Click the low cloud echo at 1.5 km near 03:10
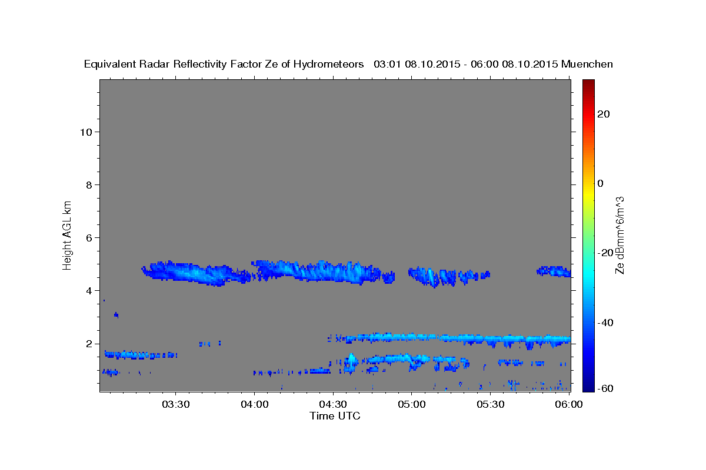Image resolution: width=706 pixels, height=470 pixels. pyautogui.click(x=140, y=355)
